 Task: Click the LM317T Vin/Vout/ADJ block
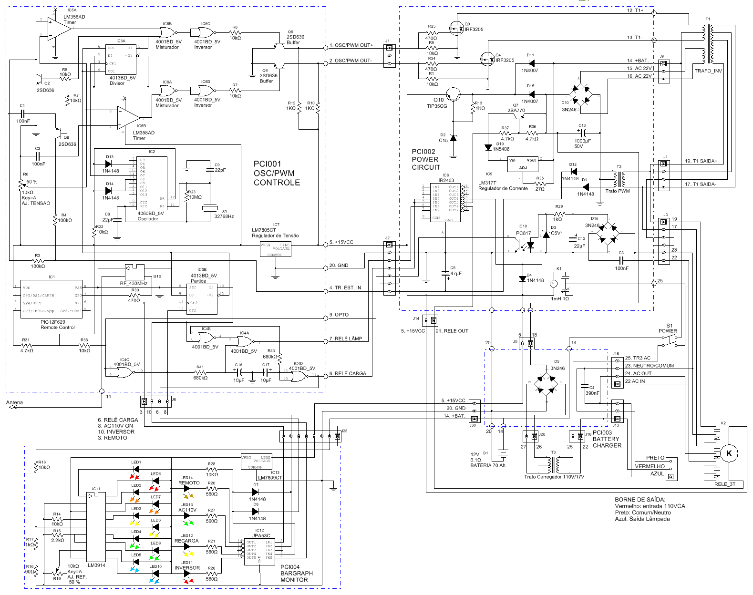[522, 164]
